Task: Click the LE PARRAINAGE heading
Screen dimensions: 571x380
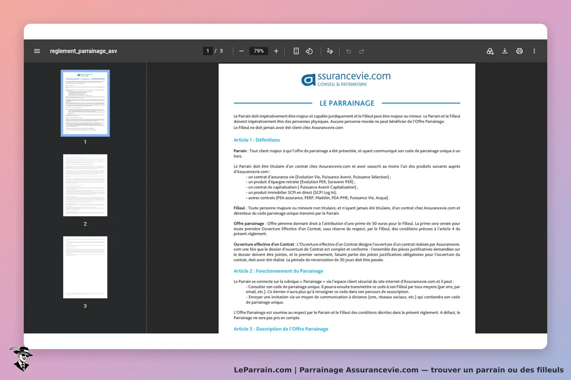Action: point(347,103)
